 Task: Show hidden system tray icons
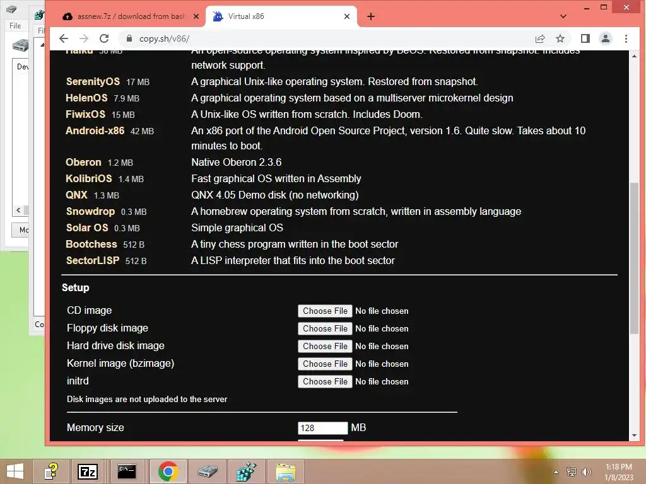(556, 472)
